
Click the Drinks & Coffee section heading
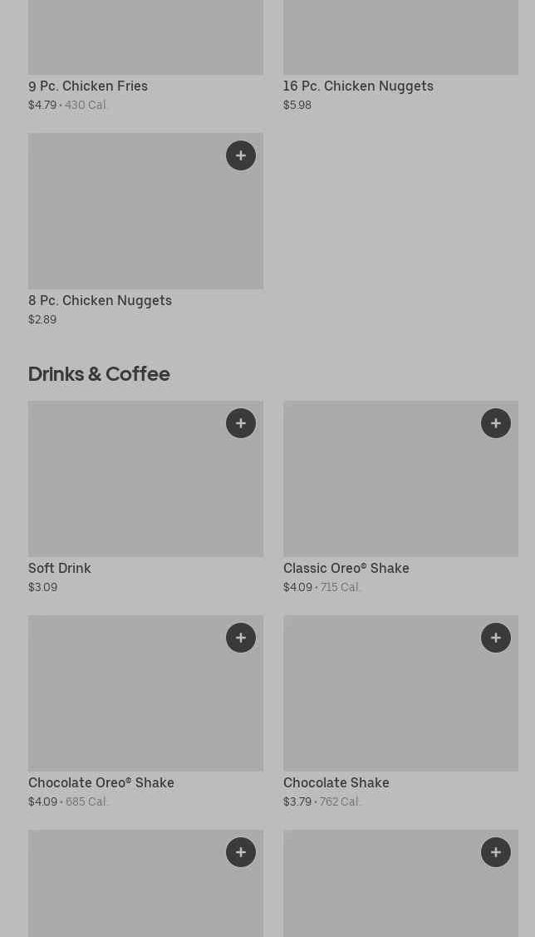(99, 374)
